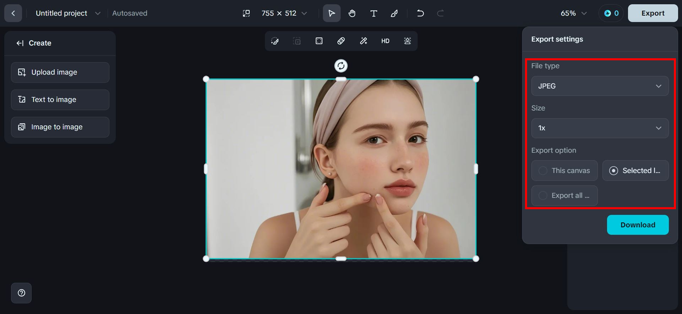Image resolution: width=682 pixels, height=314 pixels.
Task: Open the Untitled project name dropdown
Action: 68,13
